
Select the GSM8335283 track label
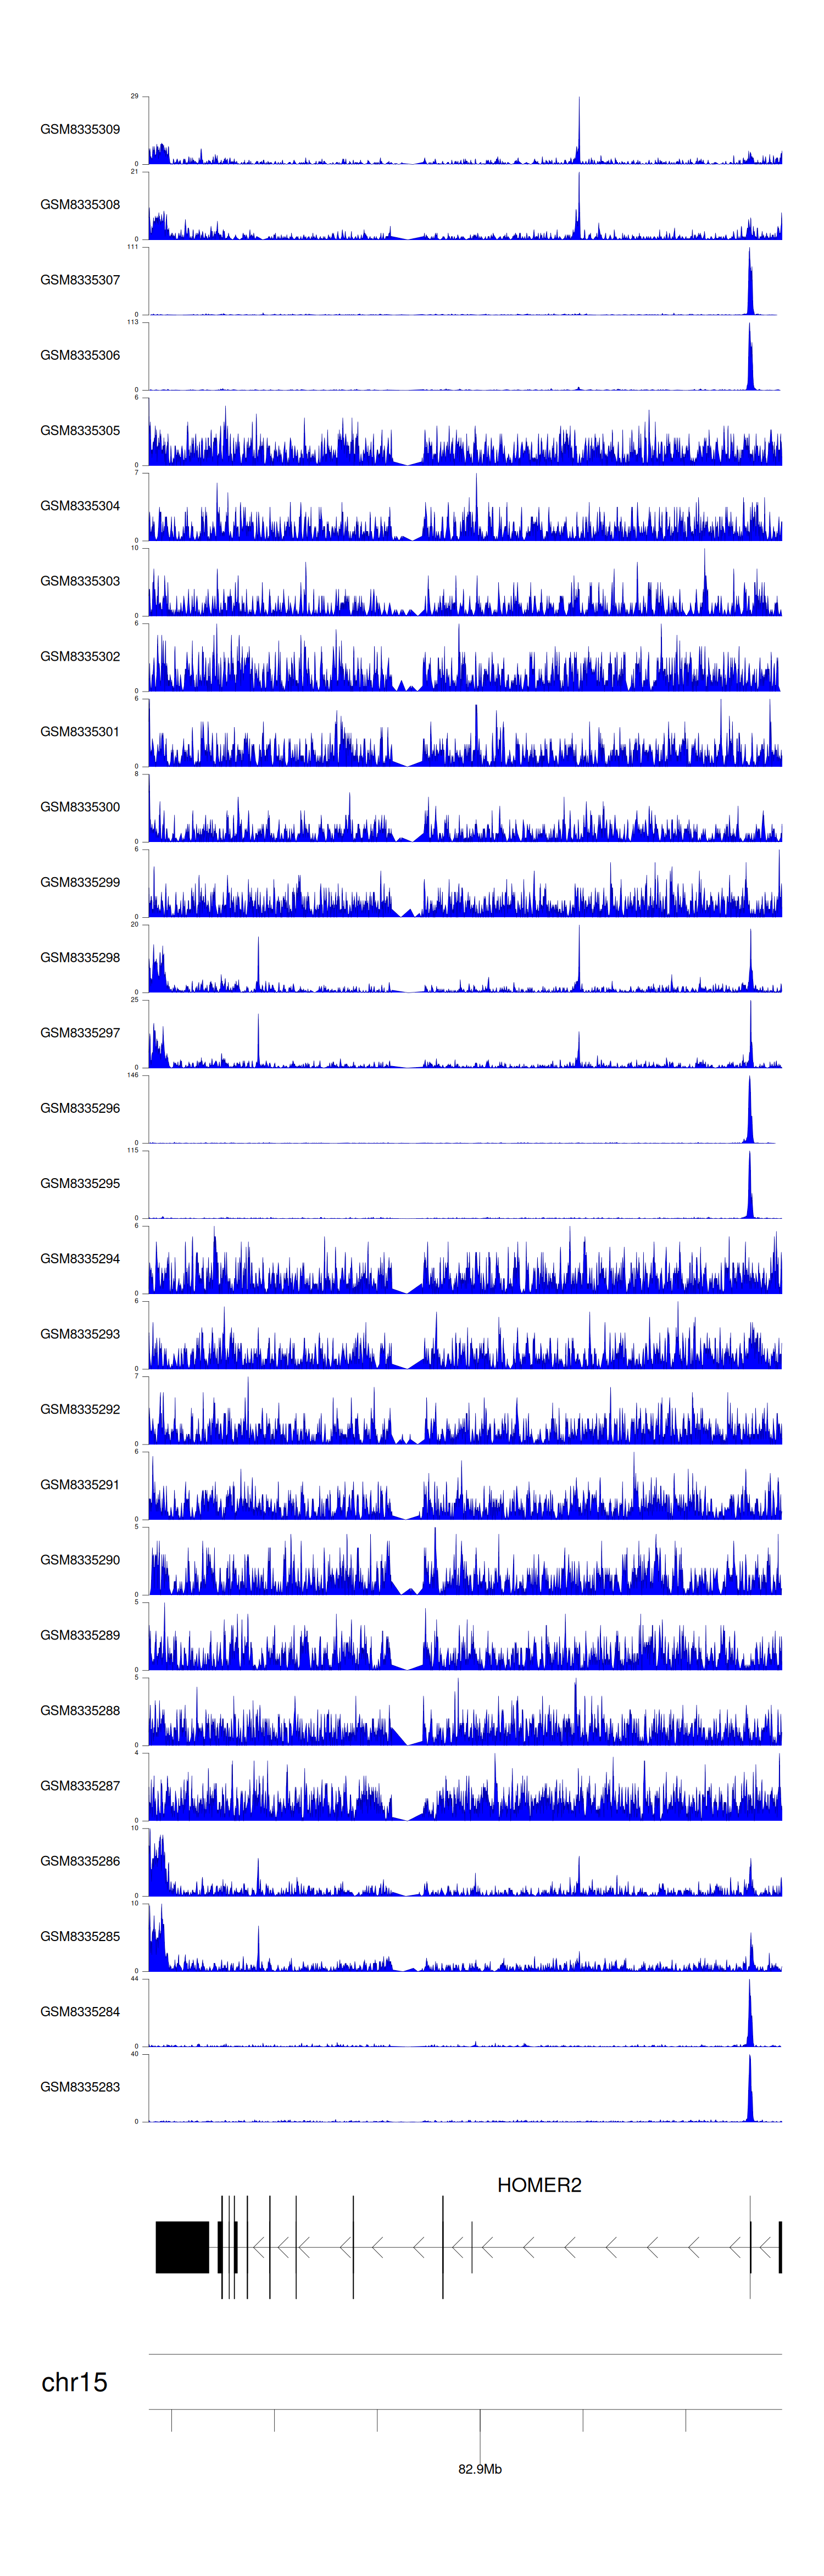(80, 2087)
